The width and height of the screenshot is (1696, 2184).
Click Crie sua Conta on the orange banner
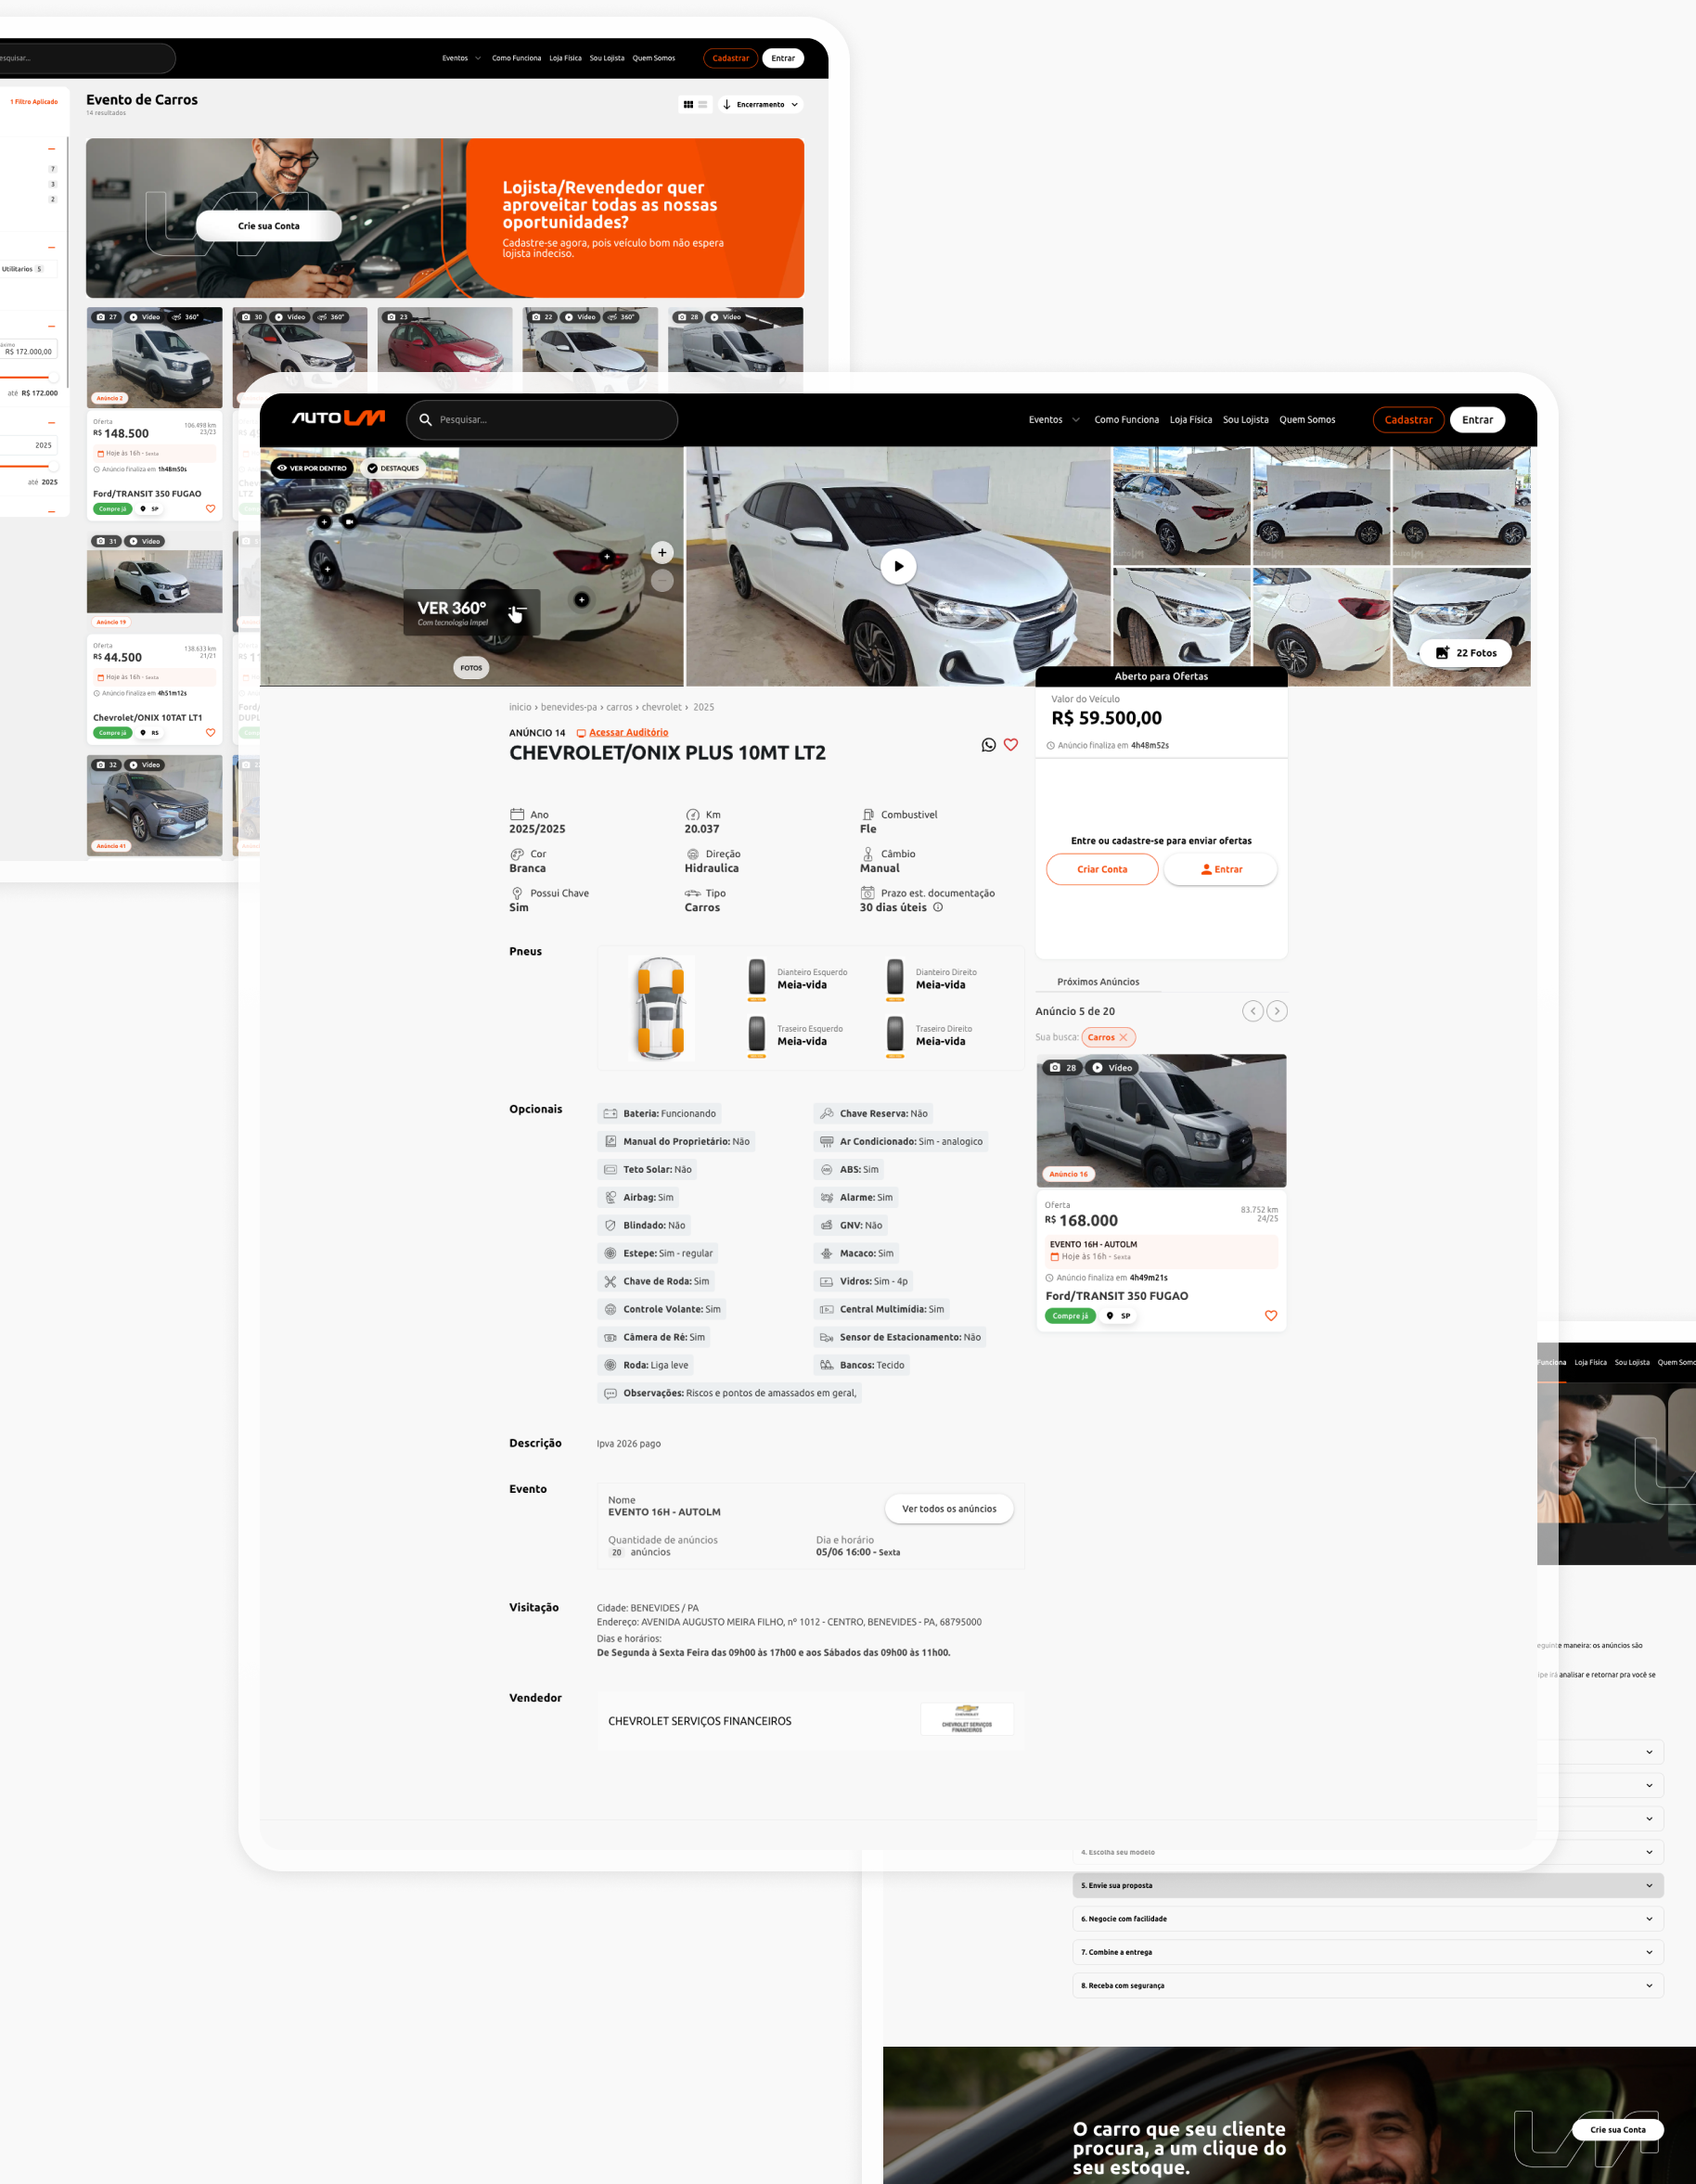269,226
